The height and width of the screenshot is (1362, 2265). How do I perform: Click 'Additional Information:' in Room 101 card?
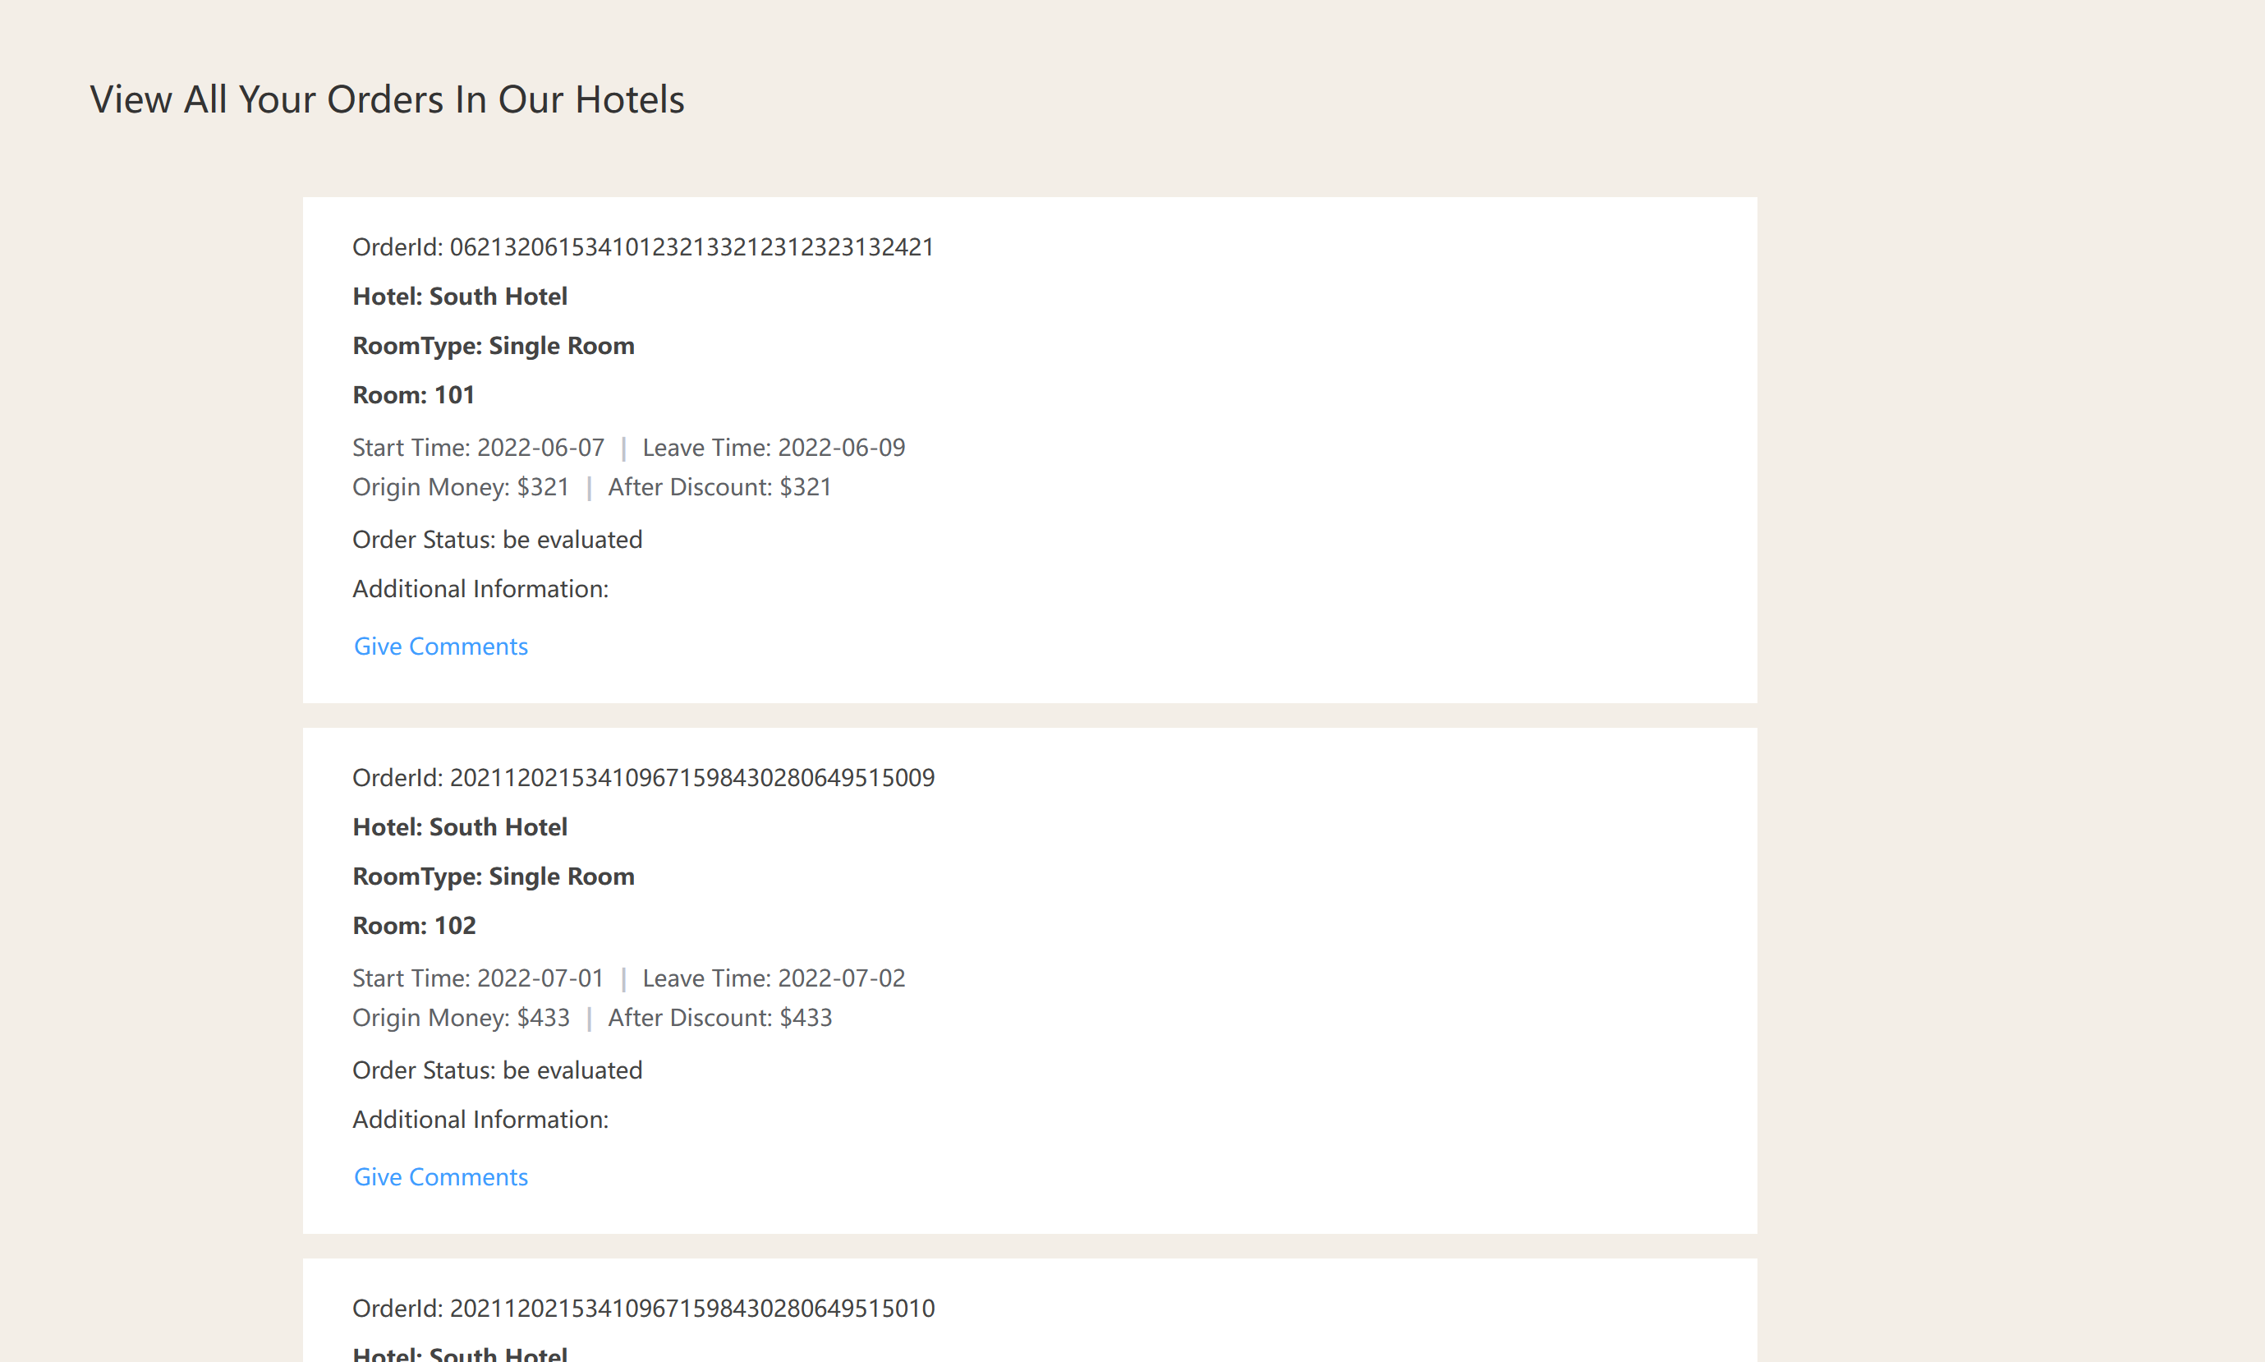[480, 588]
